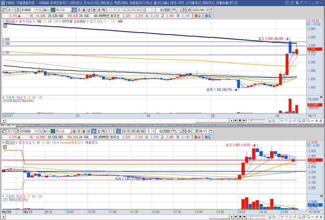Viewport: 325px width, 220px height.
Task: Open the interval value dropdown showing 5
Action: [x=153, y=131]
